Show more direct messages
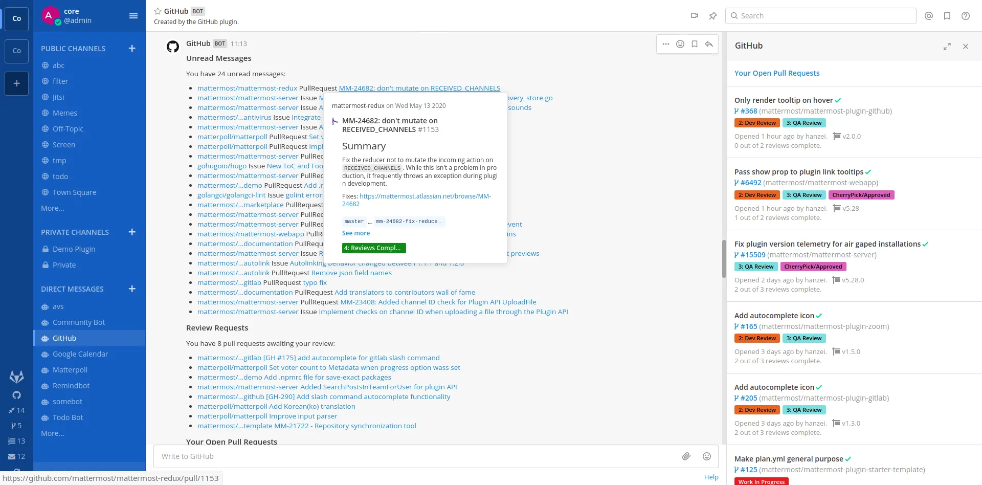This screenshot has height=485, width=982. 53,433
